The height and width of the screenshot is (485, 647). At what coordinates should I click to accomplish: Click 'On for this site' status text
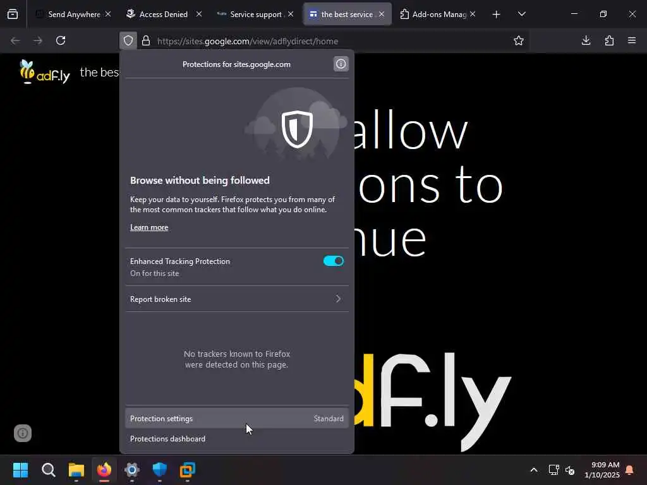pyautogui.click(x=154, y=273)
